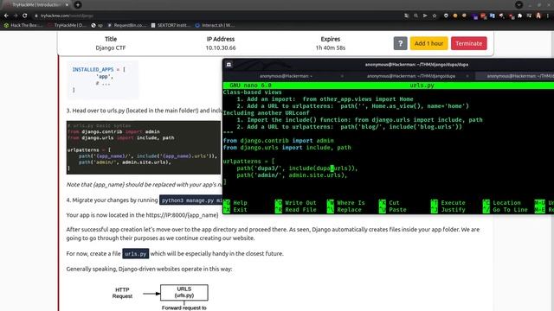Open the xp bookmark
Screen dimensions: 554x311
[97, 25]
